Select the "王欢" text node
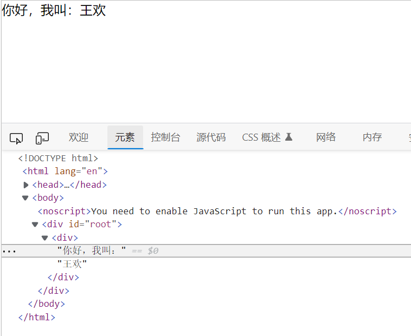This screenshot has height=336, width=411. (x=72, y=264)
